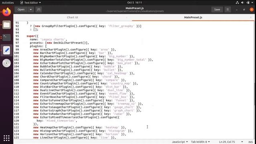Click 'filter_box' string on line 113

click(118, 97)
